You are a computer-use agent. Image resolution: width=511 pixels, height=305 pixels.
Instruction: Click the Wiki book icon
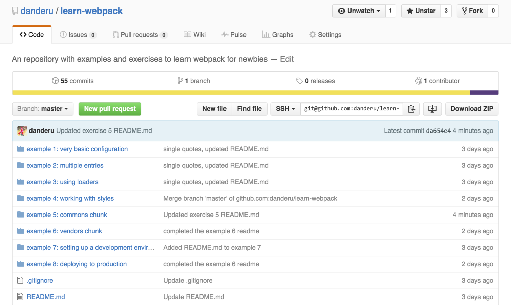pyautogui.click(x=187, y=34)
